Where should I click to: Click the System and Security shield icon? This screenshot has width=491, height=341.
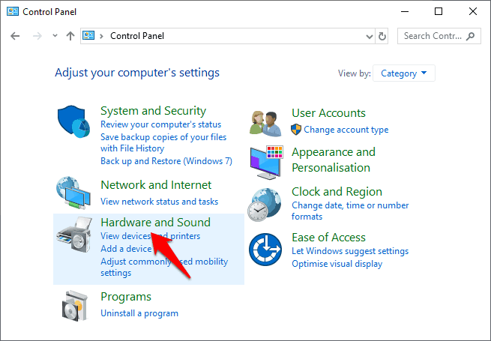click(73, 121)
